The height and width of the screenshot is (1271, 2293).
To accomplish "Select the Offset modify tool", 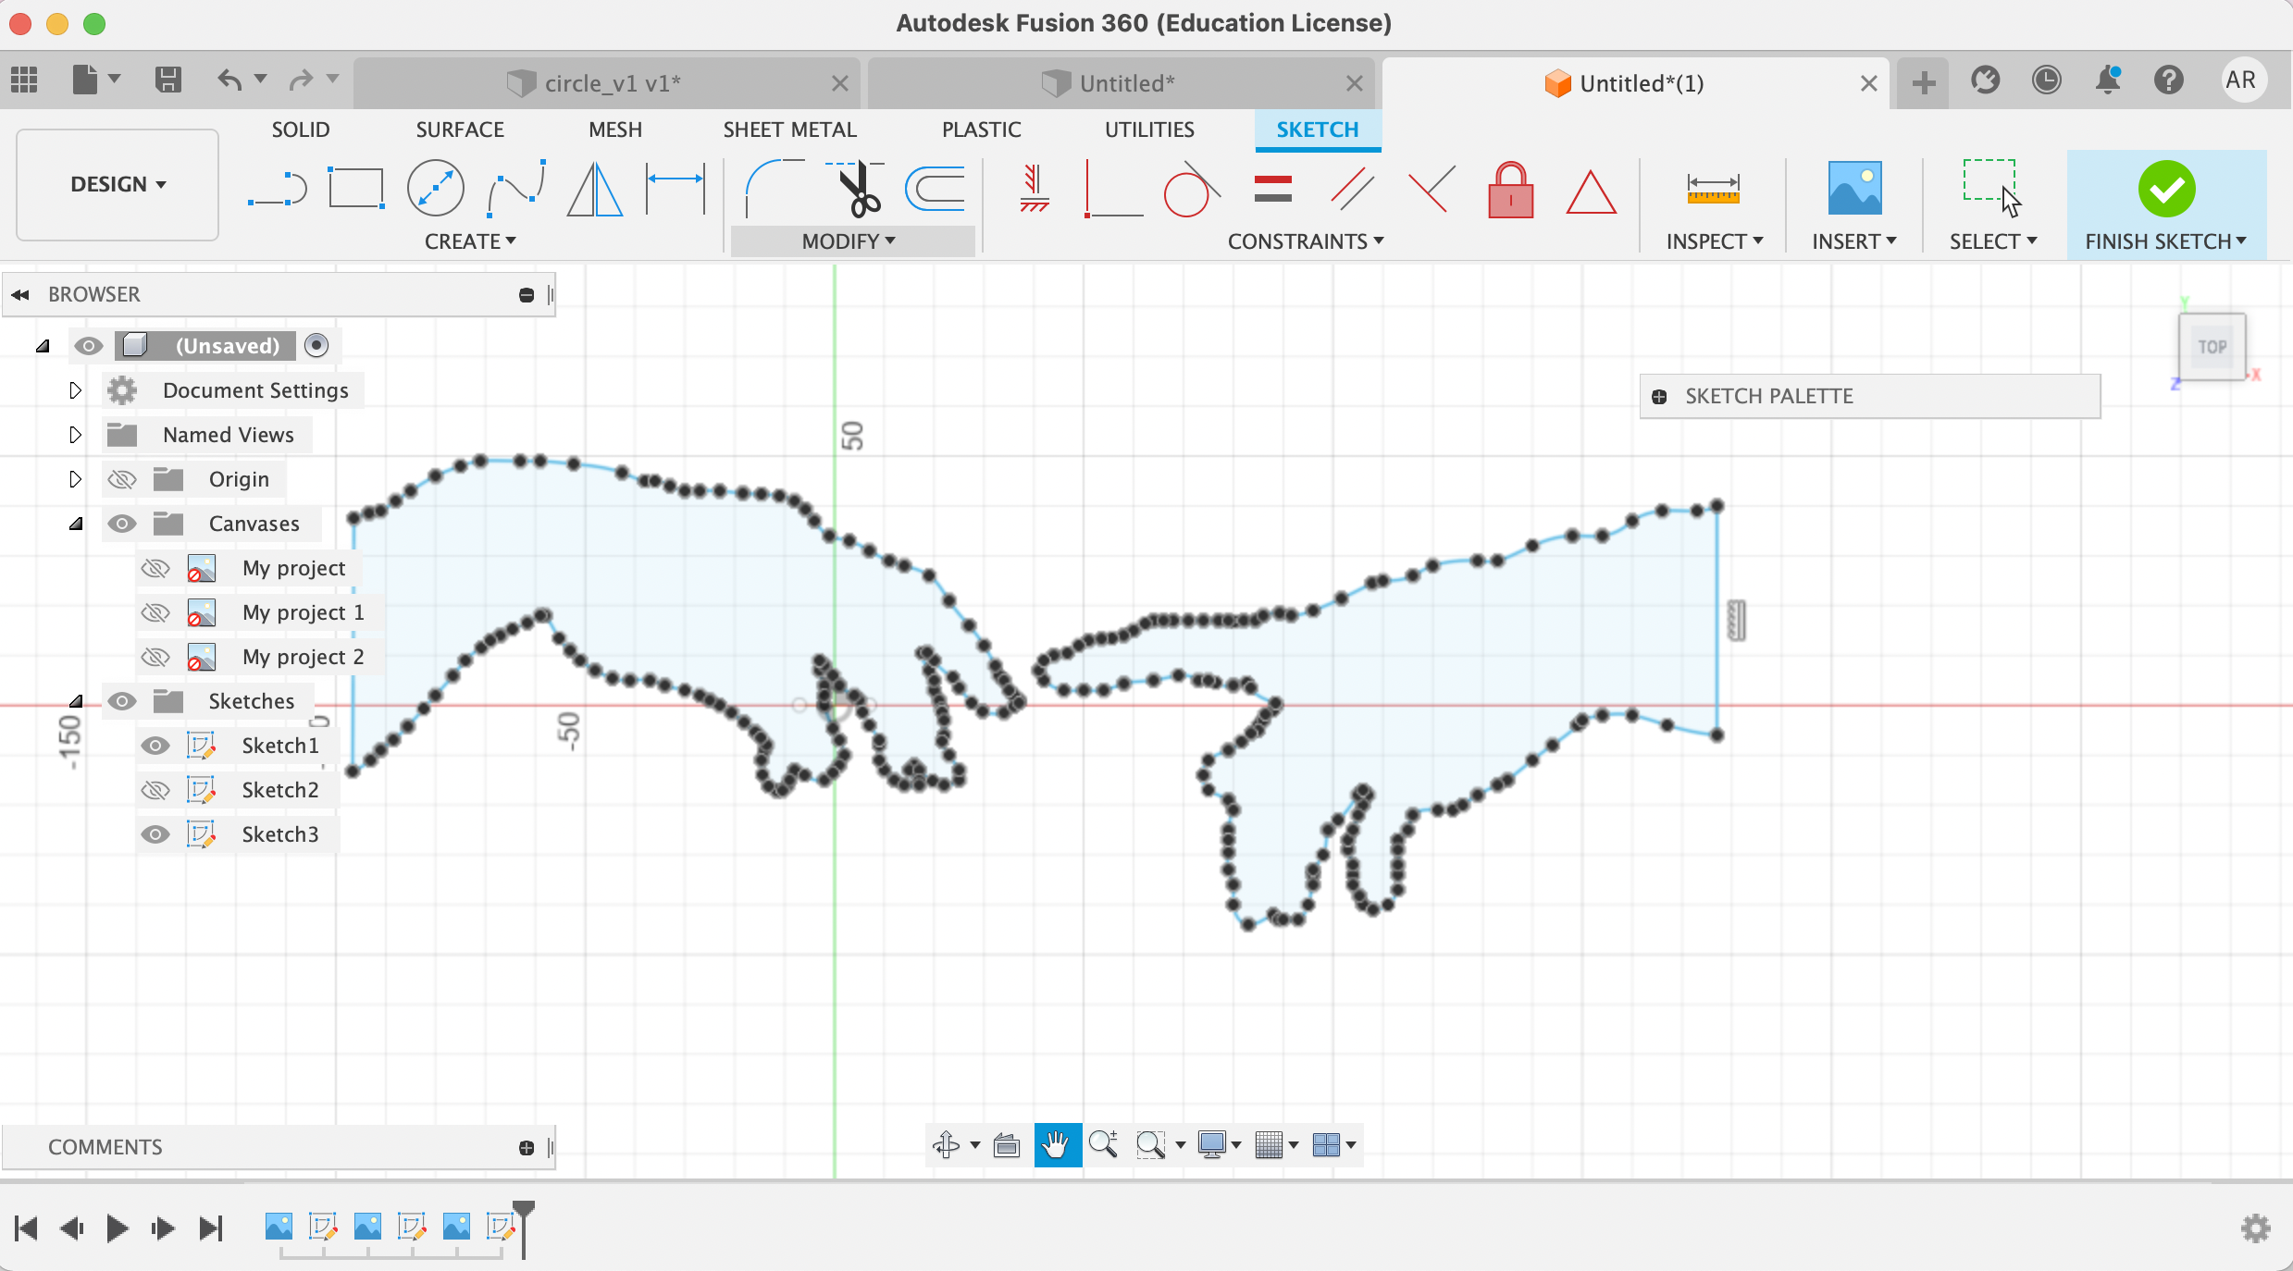I will (936, 189).
